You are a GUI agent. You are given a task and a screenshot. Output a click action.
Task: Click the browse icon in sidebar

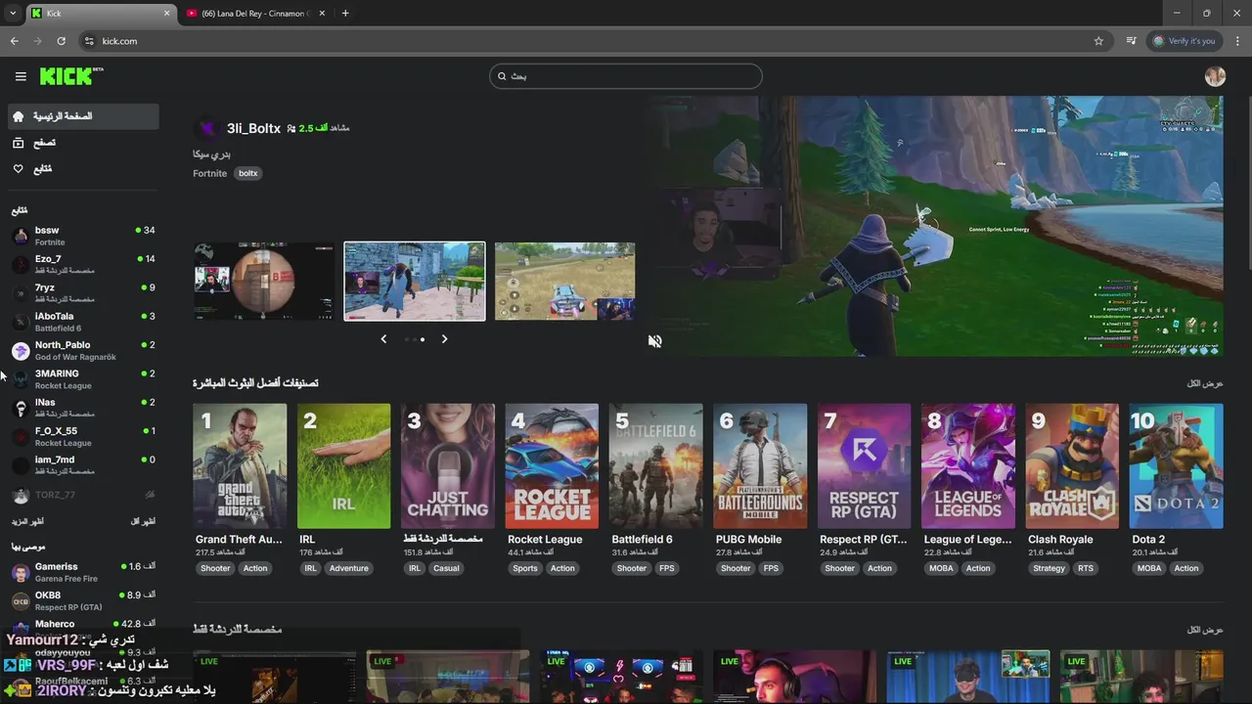18,143
